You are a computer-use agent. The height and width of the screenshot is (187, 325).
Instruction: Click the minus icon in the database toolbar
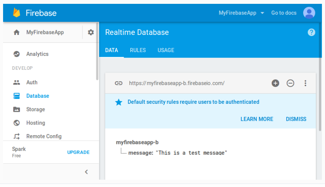pos(290,83)
